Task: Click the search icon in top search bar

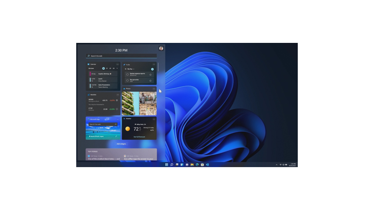Action: (x=89, y=56)
